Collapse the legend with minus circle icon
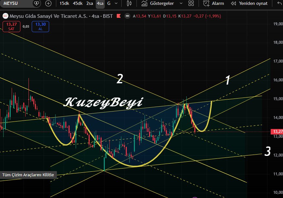This screenshot has width=283, height=198. (127, 16)
